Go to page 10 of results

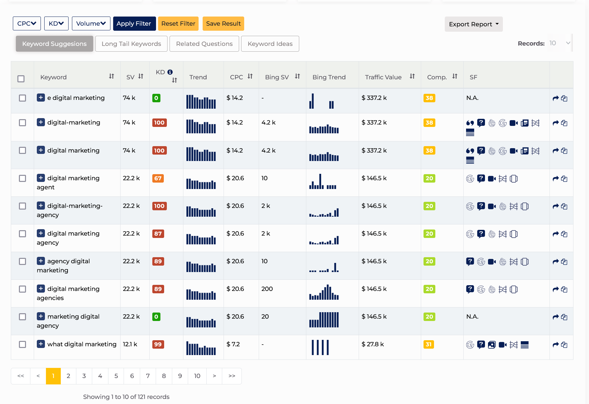[197, 376]
